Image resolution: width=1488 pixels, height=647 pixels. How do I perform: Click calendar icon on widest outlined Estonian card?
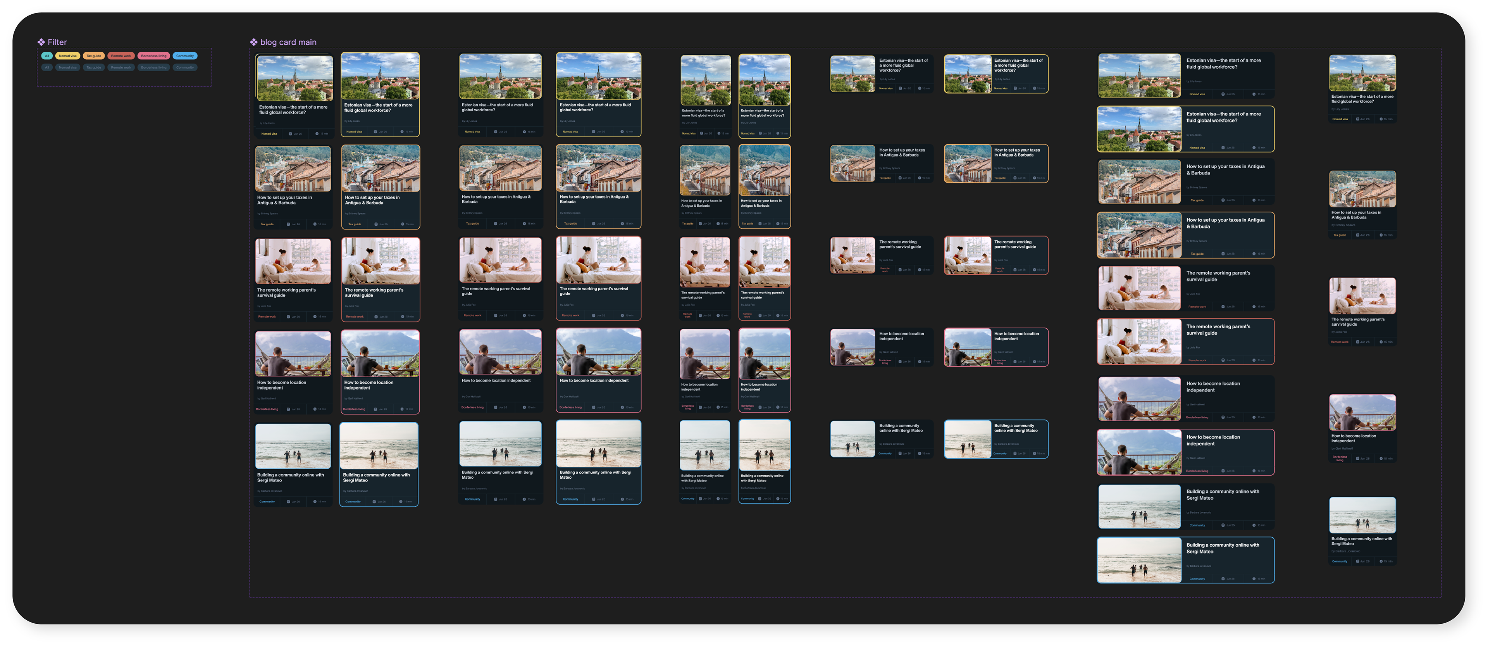coord(1223,148)
